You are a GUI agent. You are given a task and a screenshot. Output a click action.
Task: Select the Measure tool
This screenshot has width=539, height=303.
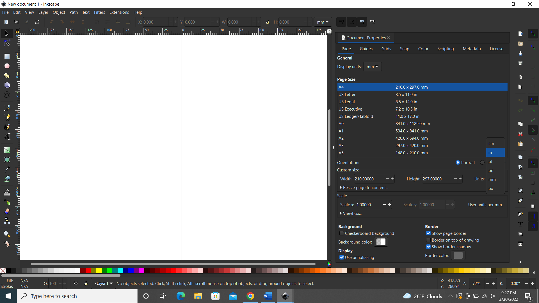point(7,244)
